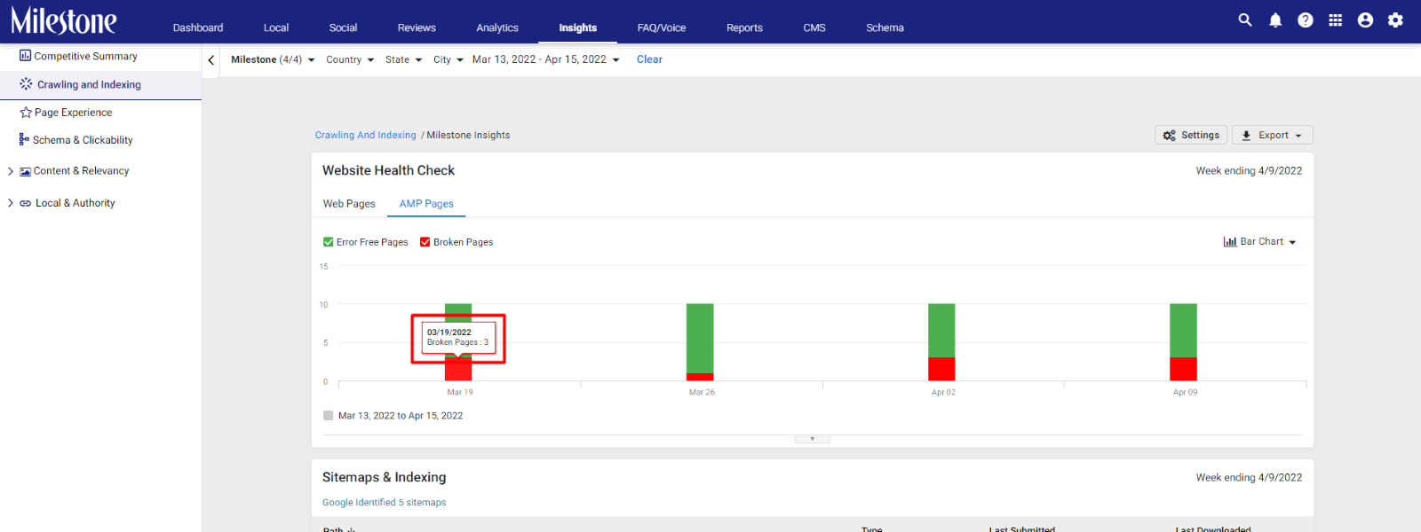1421x532 pixels.
Task: Open the Export dropdown
Action: click(x=1272, y=135)
